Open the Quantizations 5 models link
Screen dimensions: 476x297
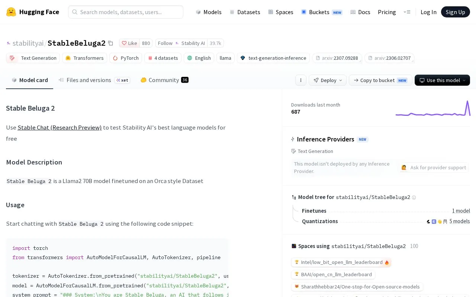(x=460, y=221)
